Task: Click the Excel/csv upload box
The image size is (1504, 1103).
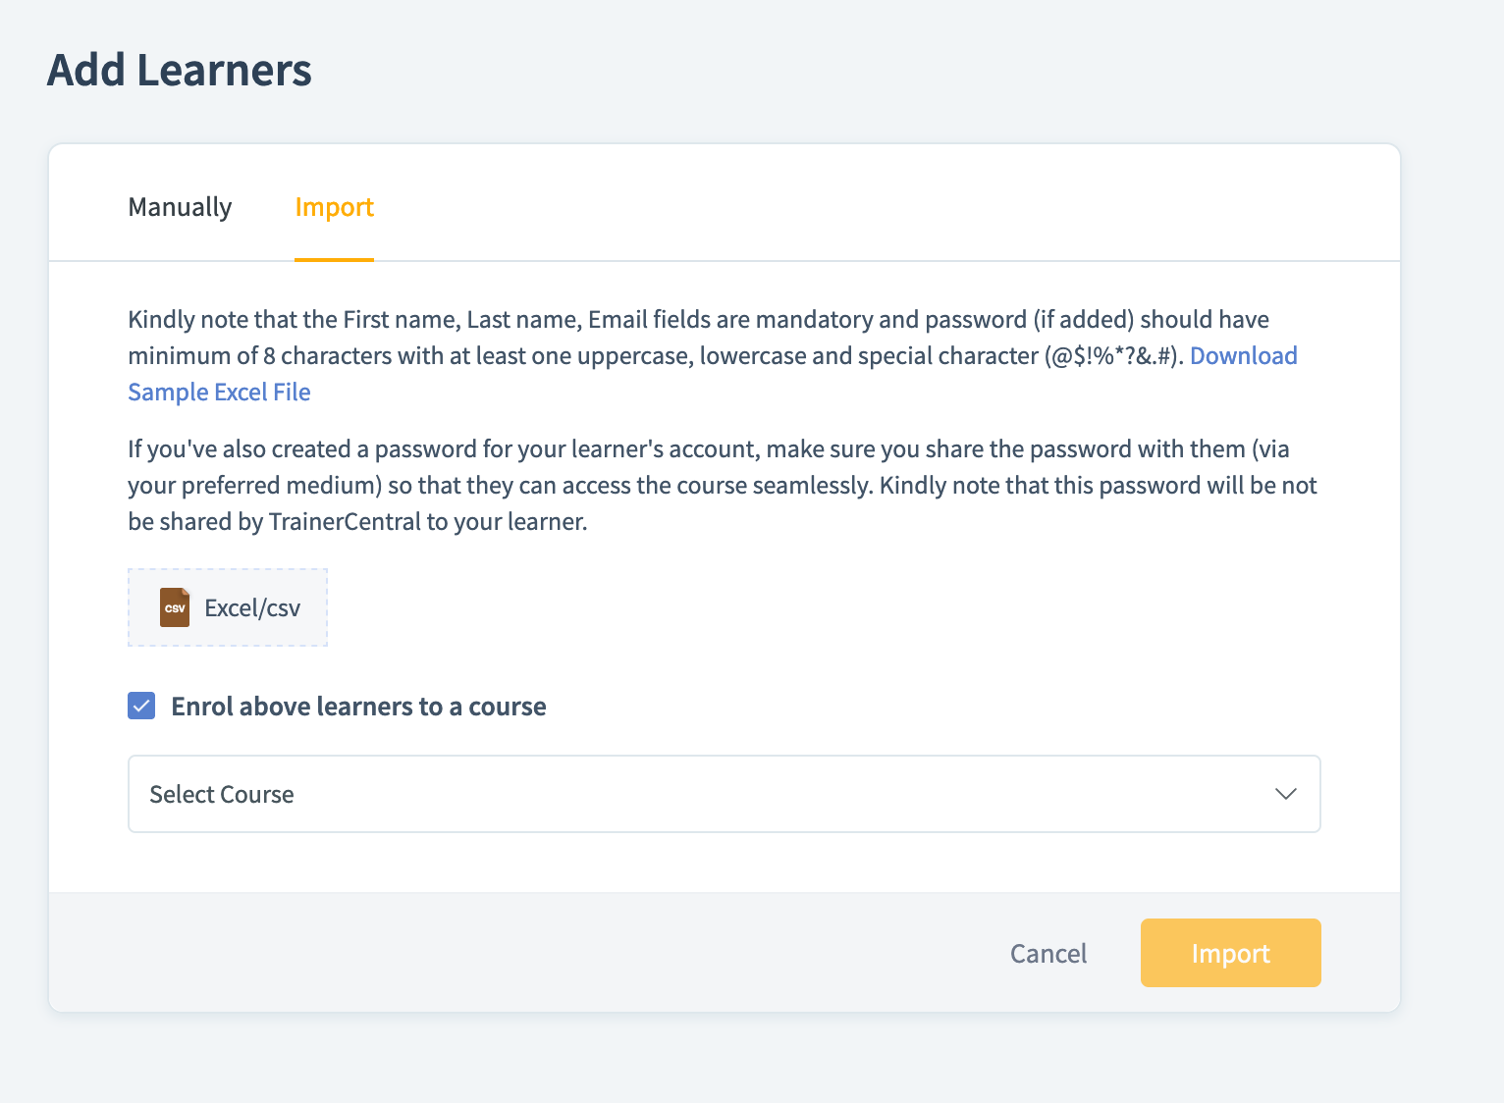Action: 228,607
